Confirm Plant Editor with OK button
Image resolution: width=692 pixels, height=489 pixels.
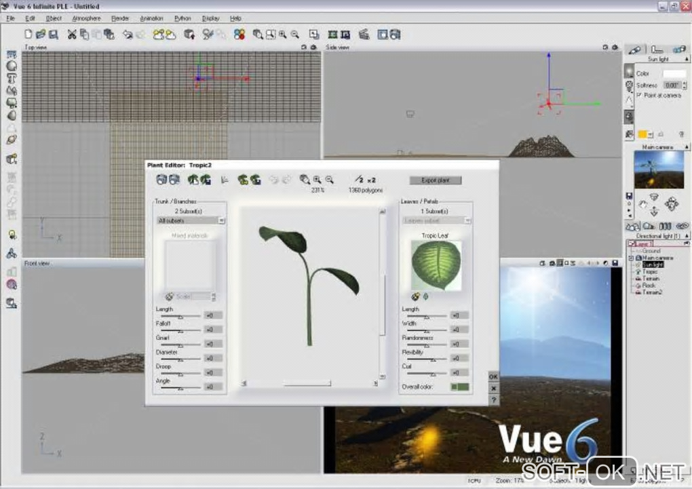tap(493, 376)
